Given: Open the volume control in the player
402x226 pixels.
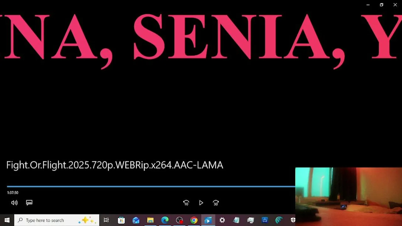Looking at the screenshot, I should 14,203.
